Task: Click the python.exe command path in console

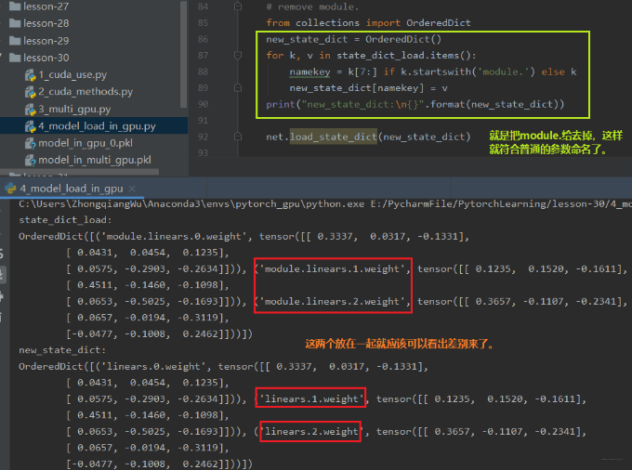Action: pos(191,203)
